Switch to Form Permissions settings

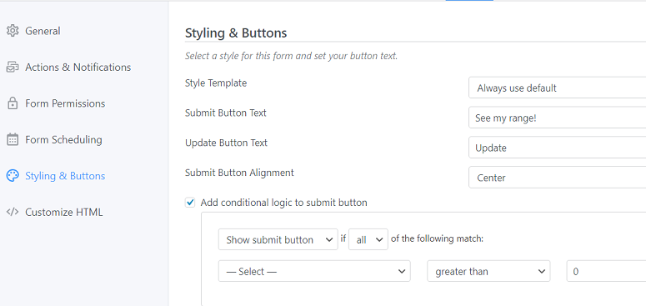[x=65, y=103]
